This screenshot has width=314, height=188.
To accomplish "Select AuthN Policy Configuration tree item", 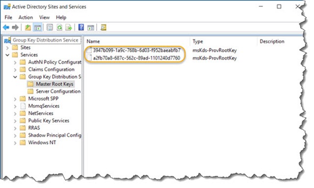I will click(54, 62).
